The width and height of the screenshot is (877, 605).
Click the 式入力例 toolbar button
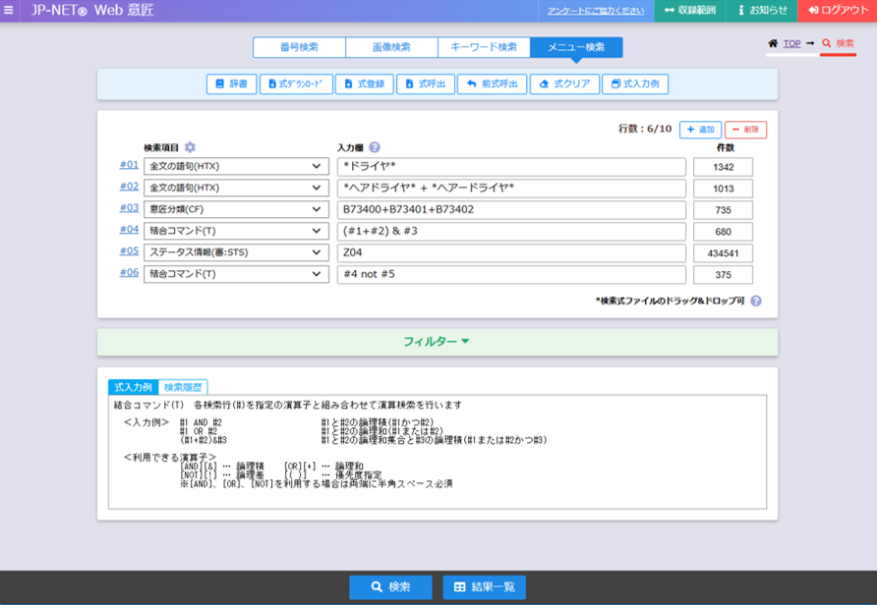(x=635, y=83)
